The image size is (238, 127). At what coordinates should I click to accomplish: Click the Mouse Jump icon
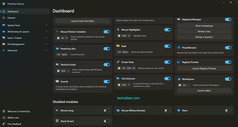(57, 110)
